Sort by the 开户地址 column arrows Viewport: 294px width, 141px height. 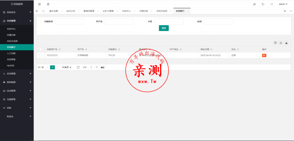181,49
